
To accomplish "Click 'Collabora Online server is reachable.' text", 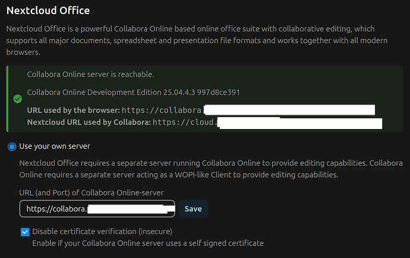I will click(x=90, y=74).
